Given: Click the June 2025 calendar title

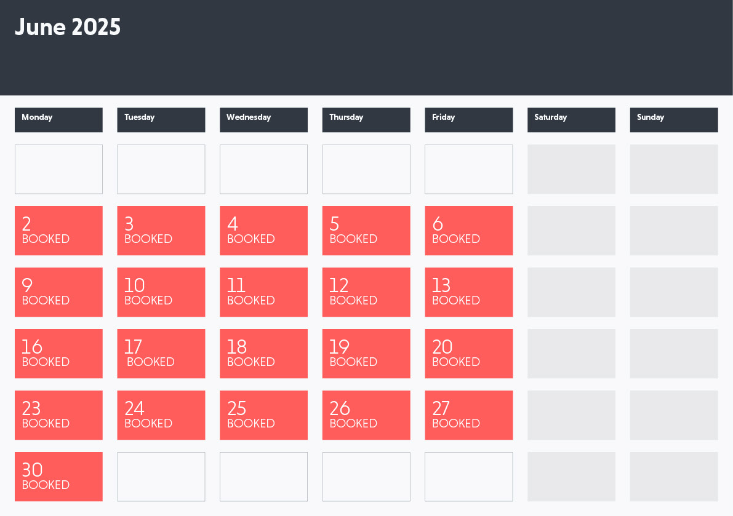Looking at the screenshot, I should (68, 28).
